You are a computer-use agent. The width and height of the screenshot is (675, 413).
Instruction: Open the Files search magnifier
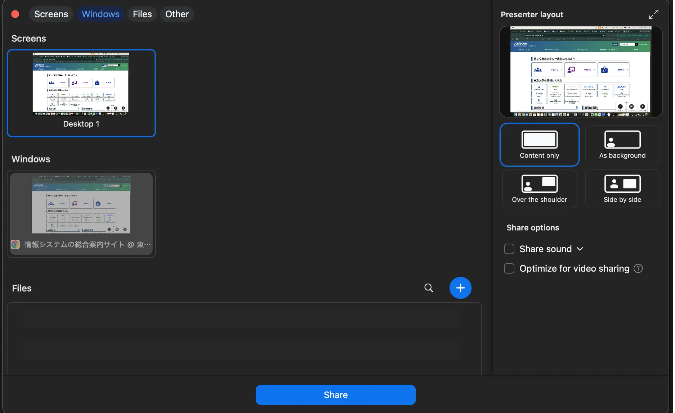coord(428,288)
